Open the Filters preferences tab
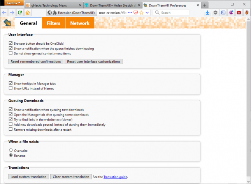The image size is (251, 184). point(53,23)
